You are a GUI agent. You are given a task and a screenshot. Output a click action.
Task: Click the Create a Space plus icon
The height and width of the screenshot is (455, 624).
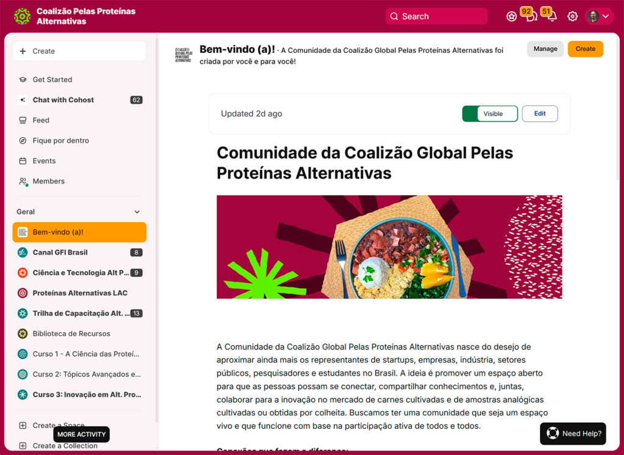23,425
